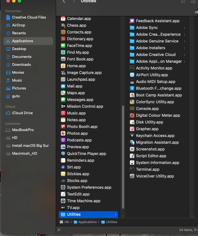Click the Time Machine.app icon
This screenshot has width=198, height=236.
(x=63, y=201)
